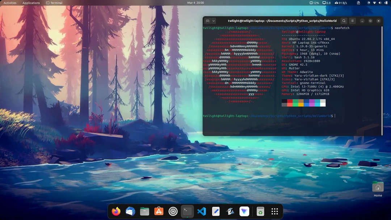Expand the terminal tab dropdown chevron
Viewport: 391px width, 220px height.
pyautogui.click(x=214, y=21)
